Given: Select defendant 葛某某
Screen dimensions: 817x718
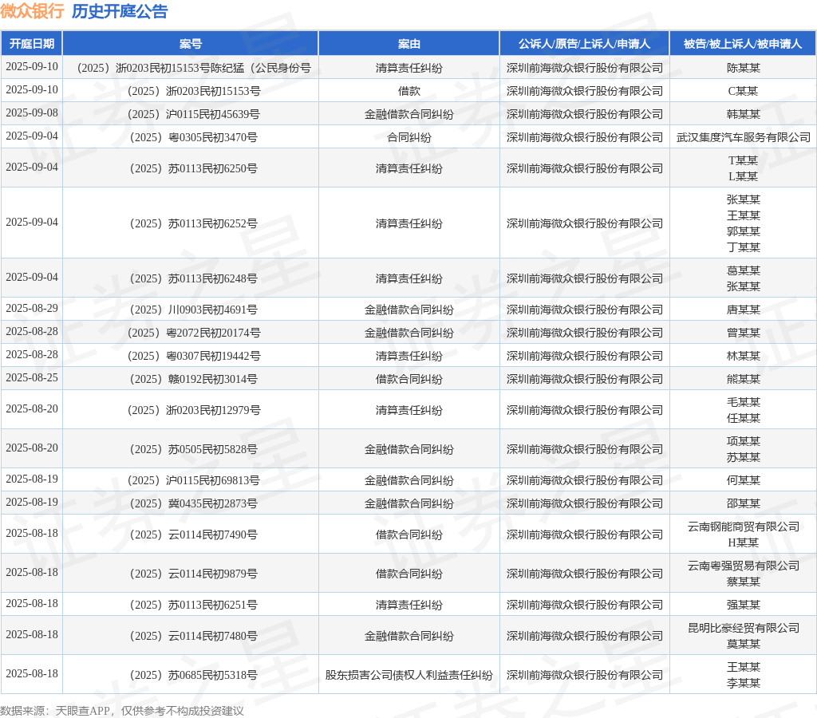Looking at the screenshot, I should (x=744, y=270).
